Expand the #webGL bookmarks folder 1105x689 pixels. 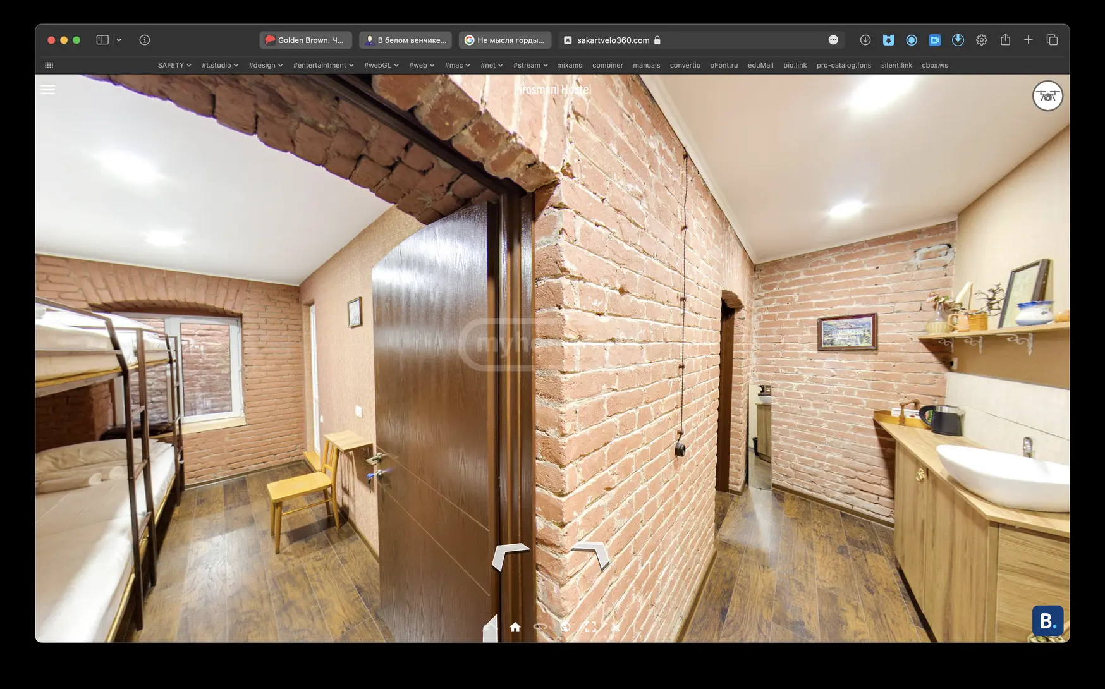pyautogui.click(x=381, y=65)
